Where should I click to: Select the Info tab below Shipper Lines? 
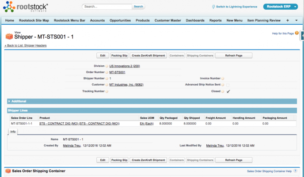13,132
